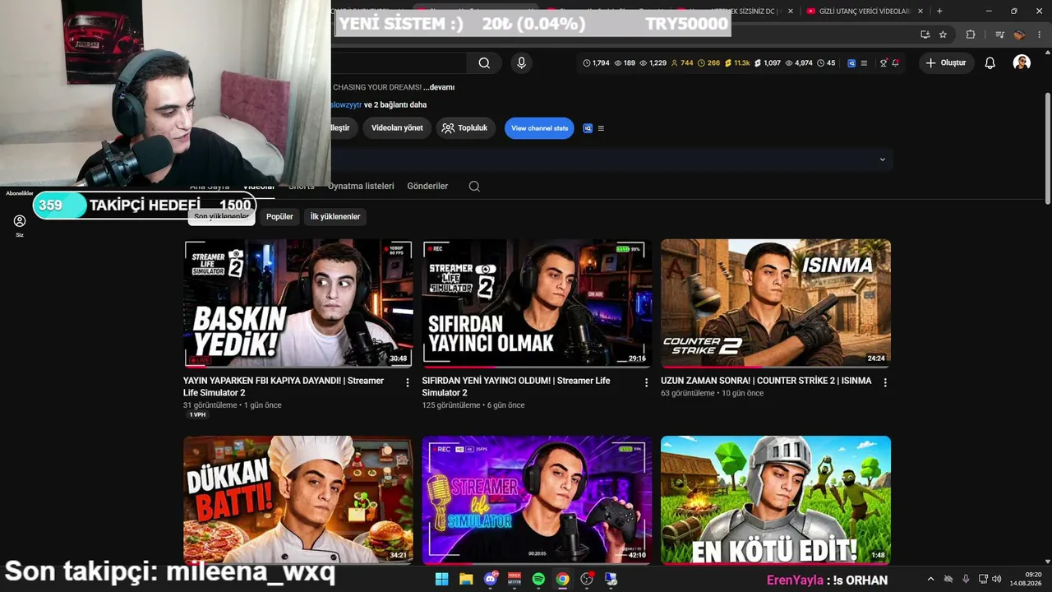Open Voicemeeter from the taskbar
Viewport: 1052px width, 592px height.
514,579
